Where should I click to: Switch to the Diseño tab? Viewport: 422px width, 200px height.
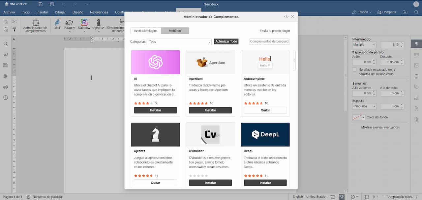click(x=78, y=12)
